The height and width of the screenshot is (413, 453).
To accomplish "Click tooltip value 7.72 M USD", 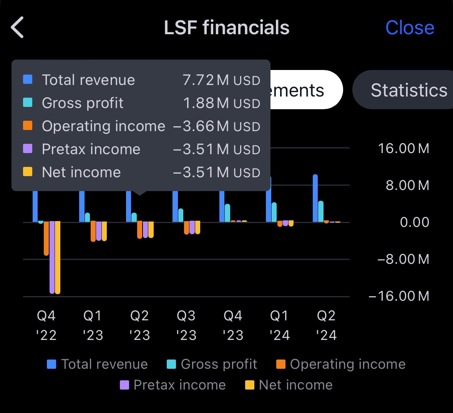I will (222, 80).
